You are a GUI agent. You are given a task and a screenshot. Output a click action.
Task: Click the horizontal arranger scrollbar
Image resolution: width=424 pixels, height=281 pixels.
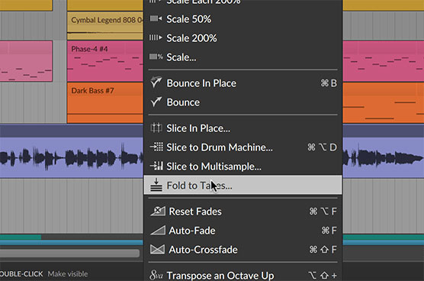click(69, 253)
